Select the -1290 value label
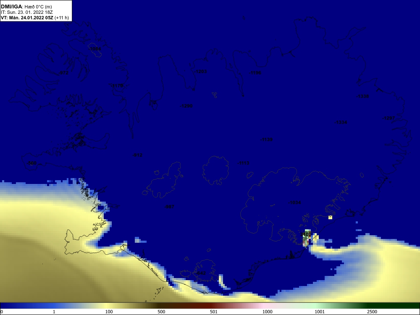This screenshot has width=420, height=315. pyautogui.click(x=186, y=106)
